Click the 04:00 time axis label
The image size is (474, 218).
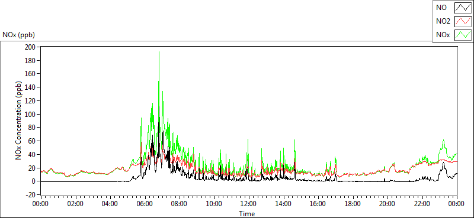110,203
